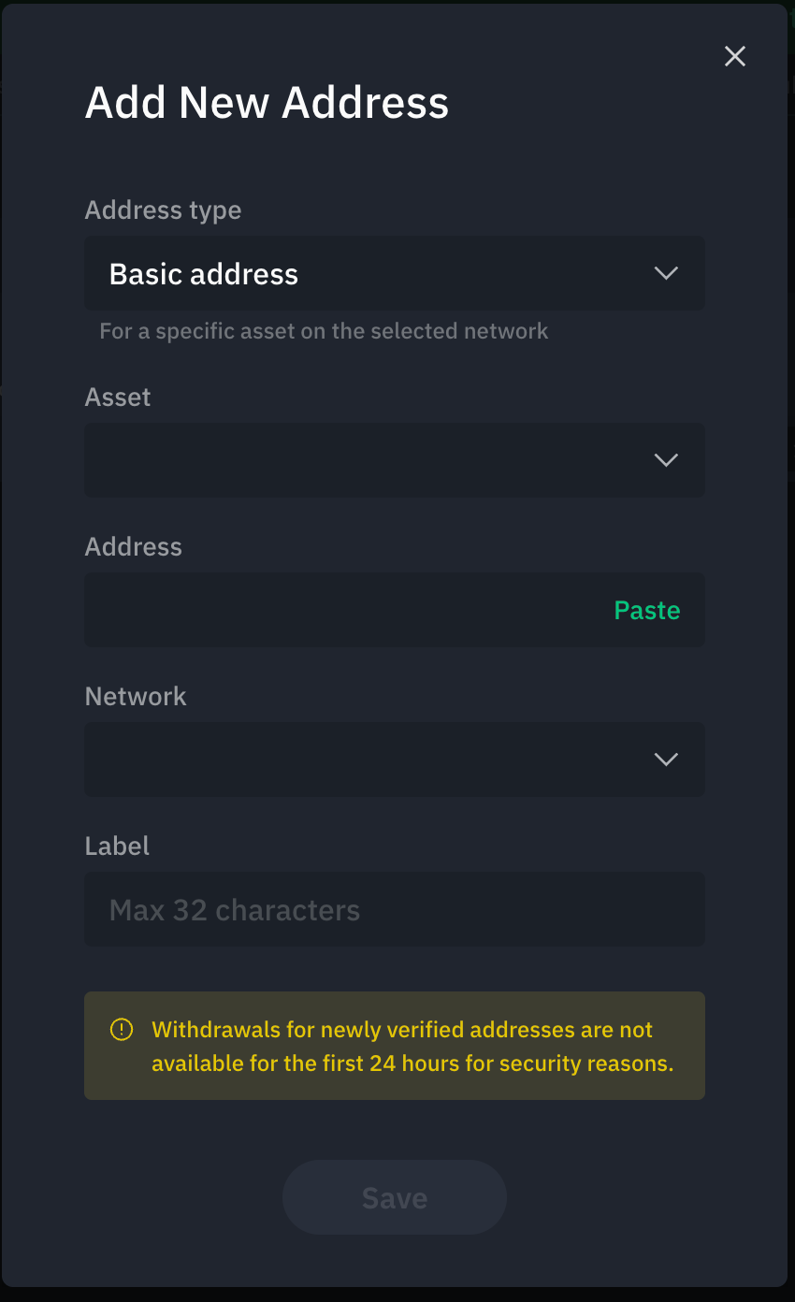Click the chevron arrow in Asset field

click(x=666, y=460)
